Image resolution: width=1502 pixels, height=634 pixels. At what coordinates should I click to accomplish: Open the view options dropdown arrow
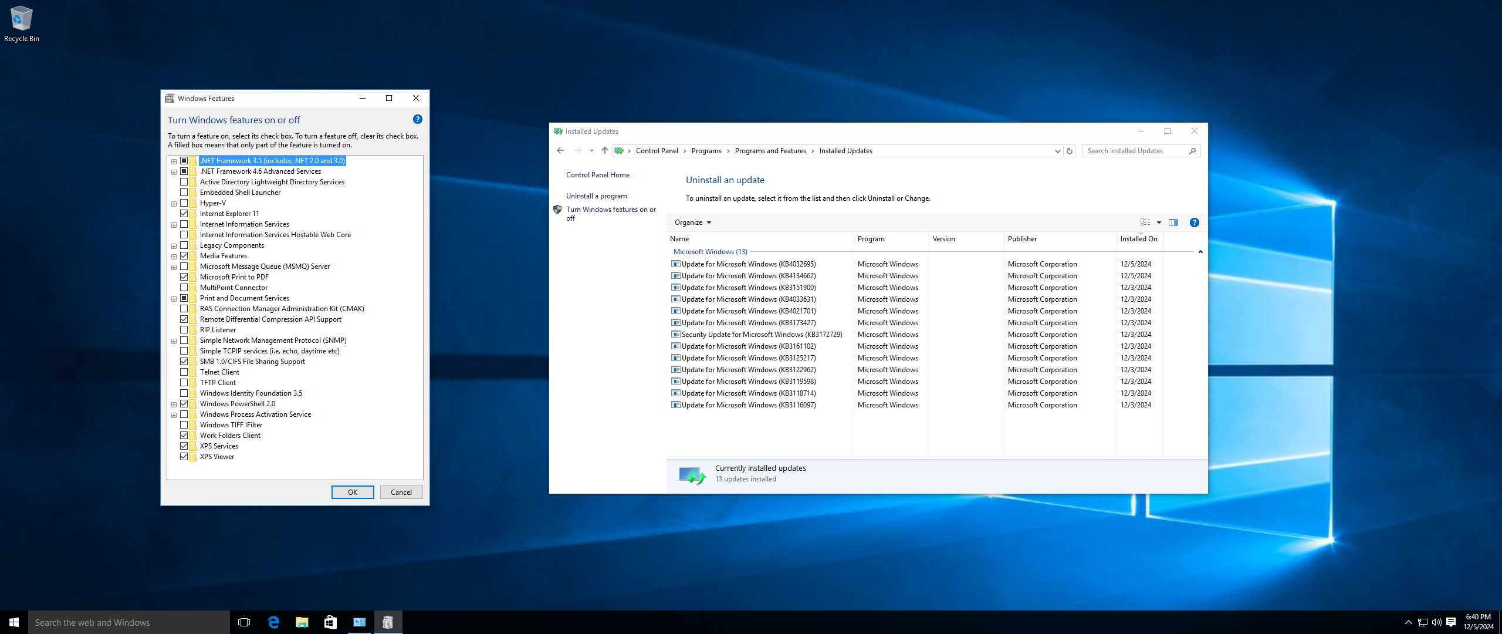pos(1159,222)
